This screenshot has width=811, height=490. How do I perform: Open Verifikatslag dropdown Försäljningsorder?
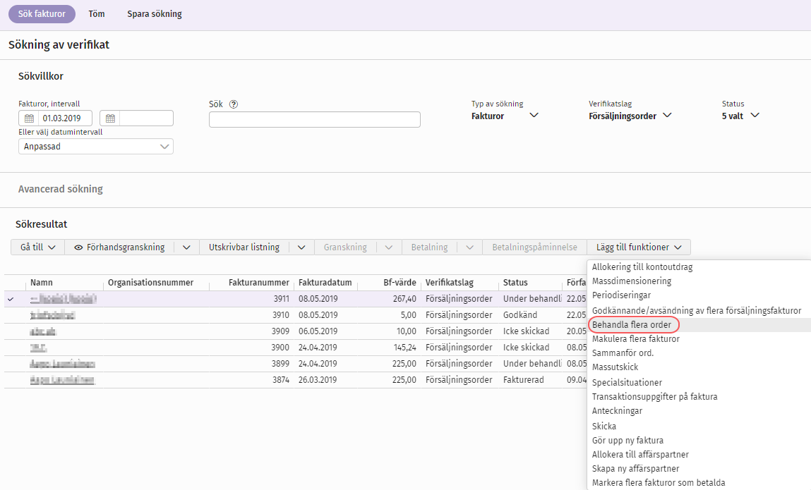[630, 116]
